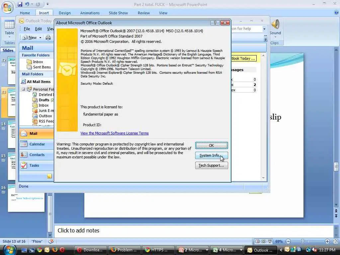340x255 pixels.
Task: Open the help search box dropdown
Action: [264, 29]
